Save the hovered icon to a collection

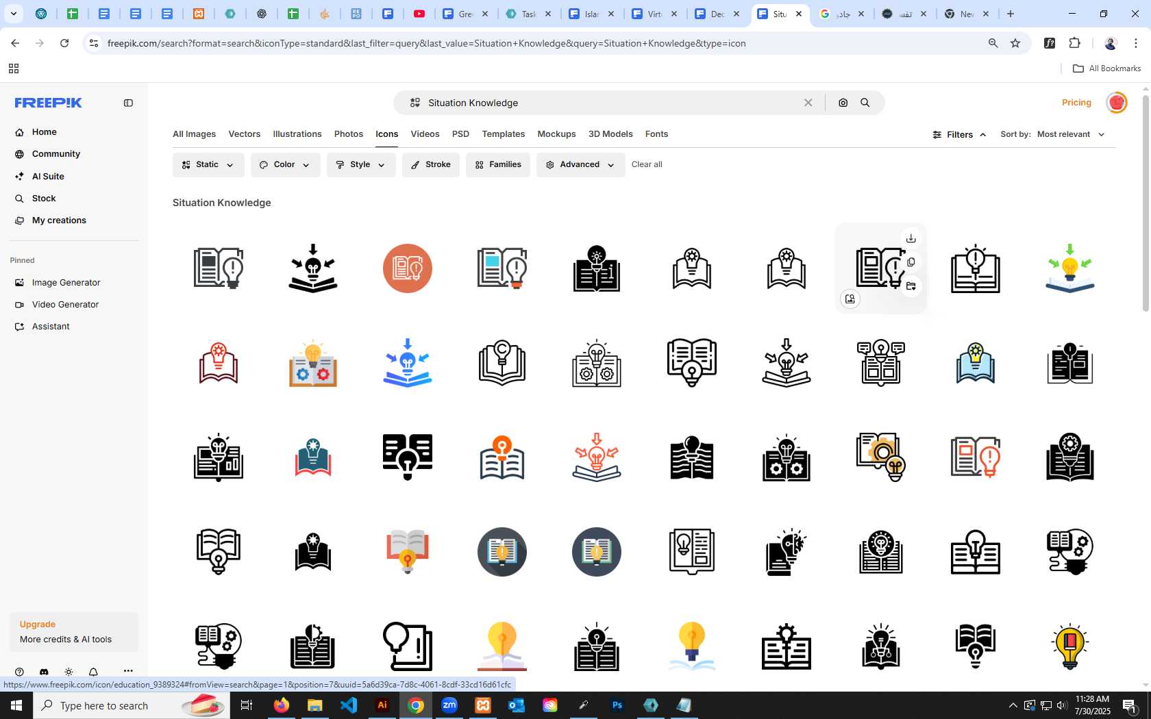click(911, 286)
